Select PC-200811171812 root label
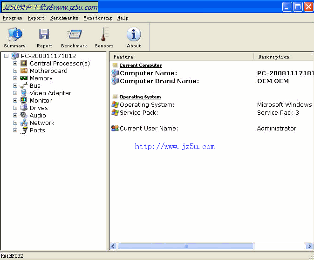Viewport: 314px width, 260px height. [x=48, y=56]
